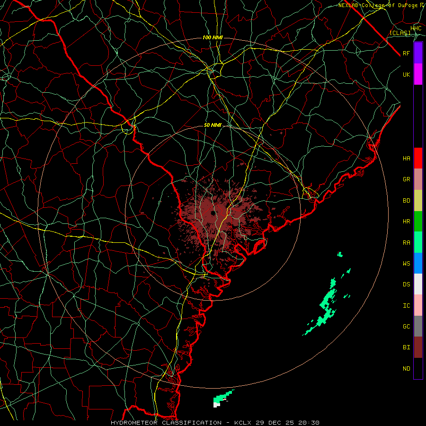Viewport: 426px width, 426px height.
Task: Click the BI brown legend swatch
Action: [x=418, y=347]
